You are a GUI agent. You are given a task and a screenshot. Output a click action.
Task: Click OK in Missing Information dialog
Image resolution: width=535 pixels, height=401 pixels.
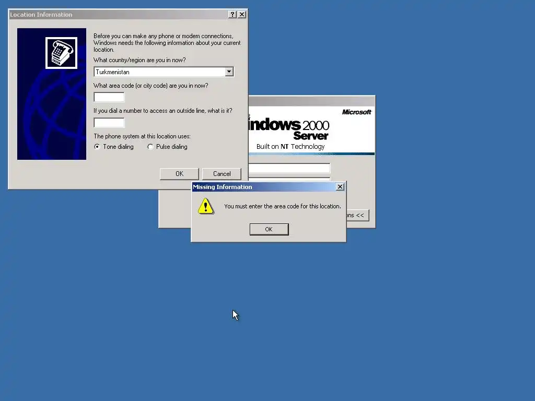pos(269,230)
